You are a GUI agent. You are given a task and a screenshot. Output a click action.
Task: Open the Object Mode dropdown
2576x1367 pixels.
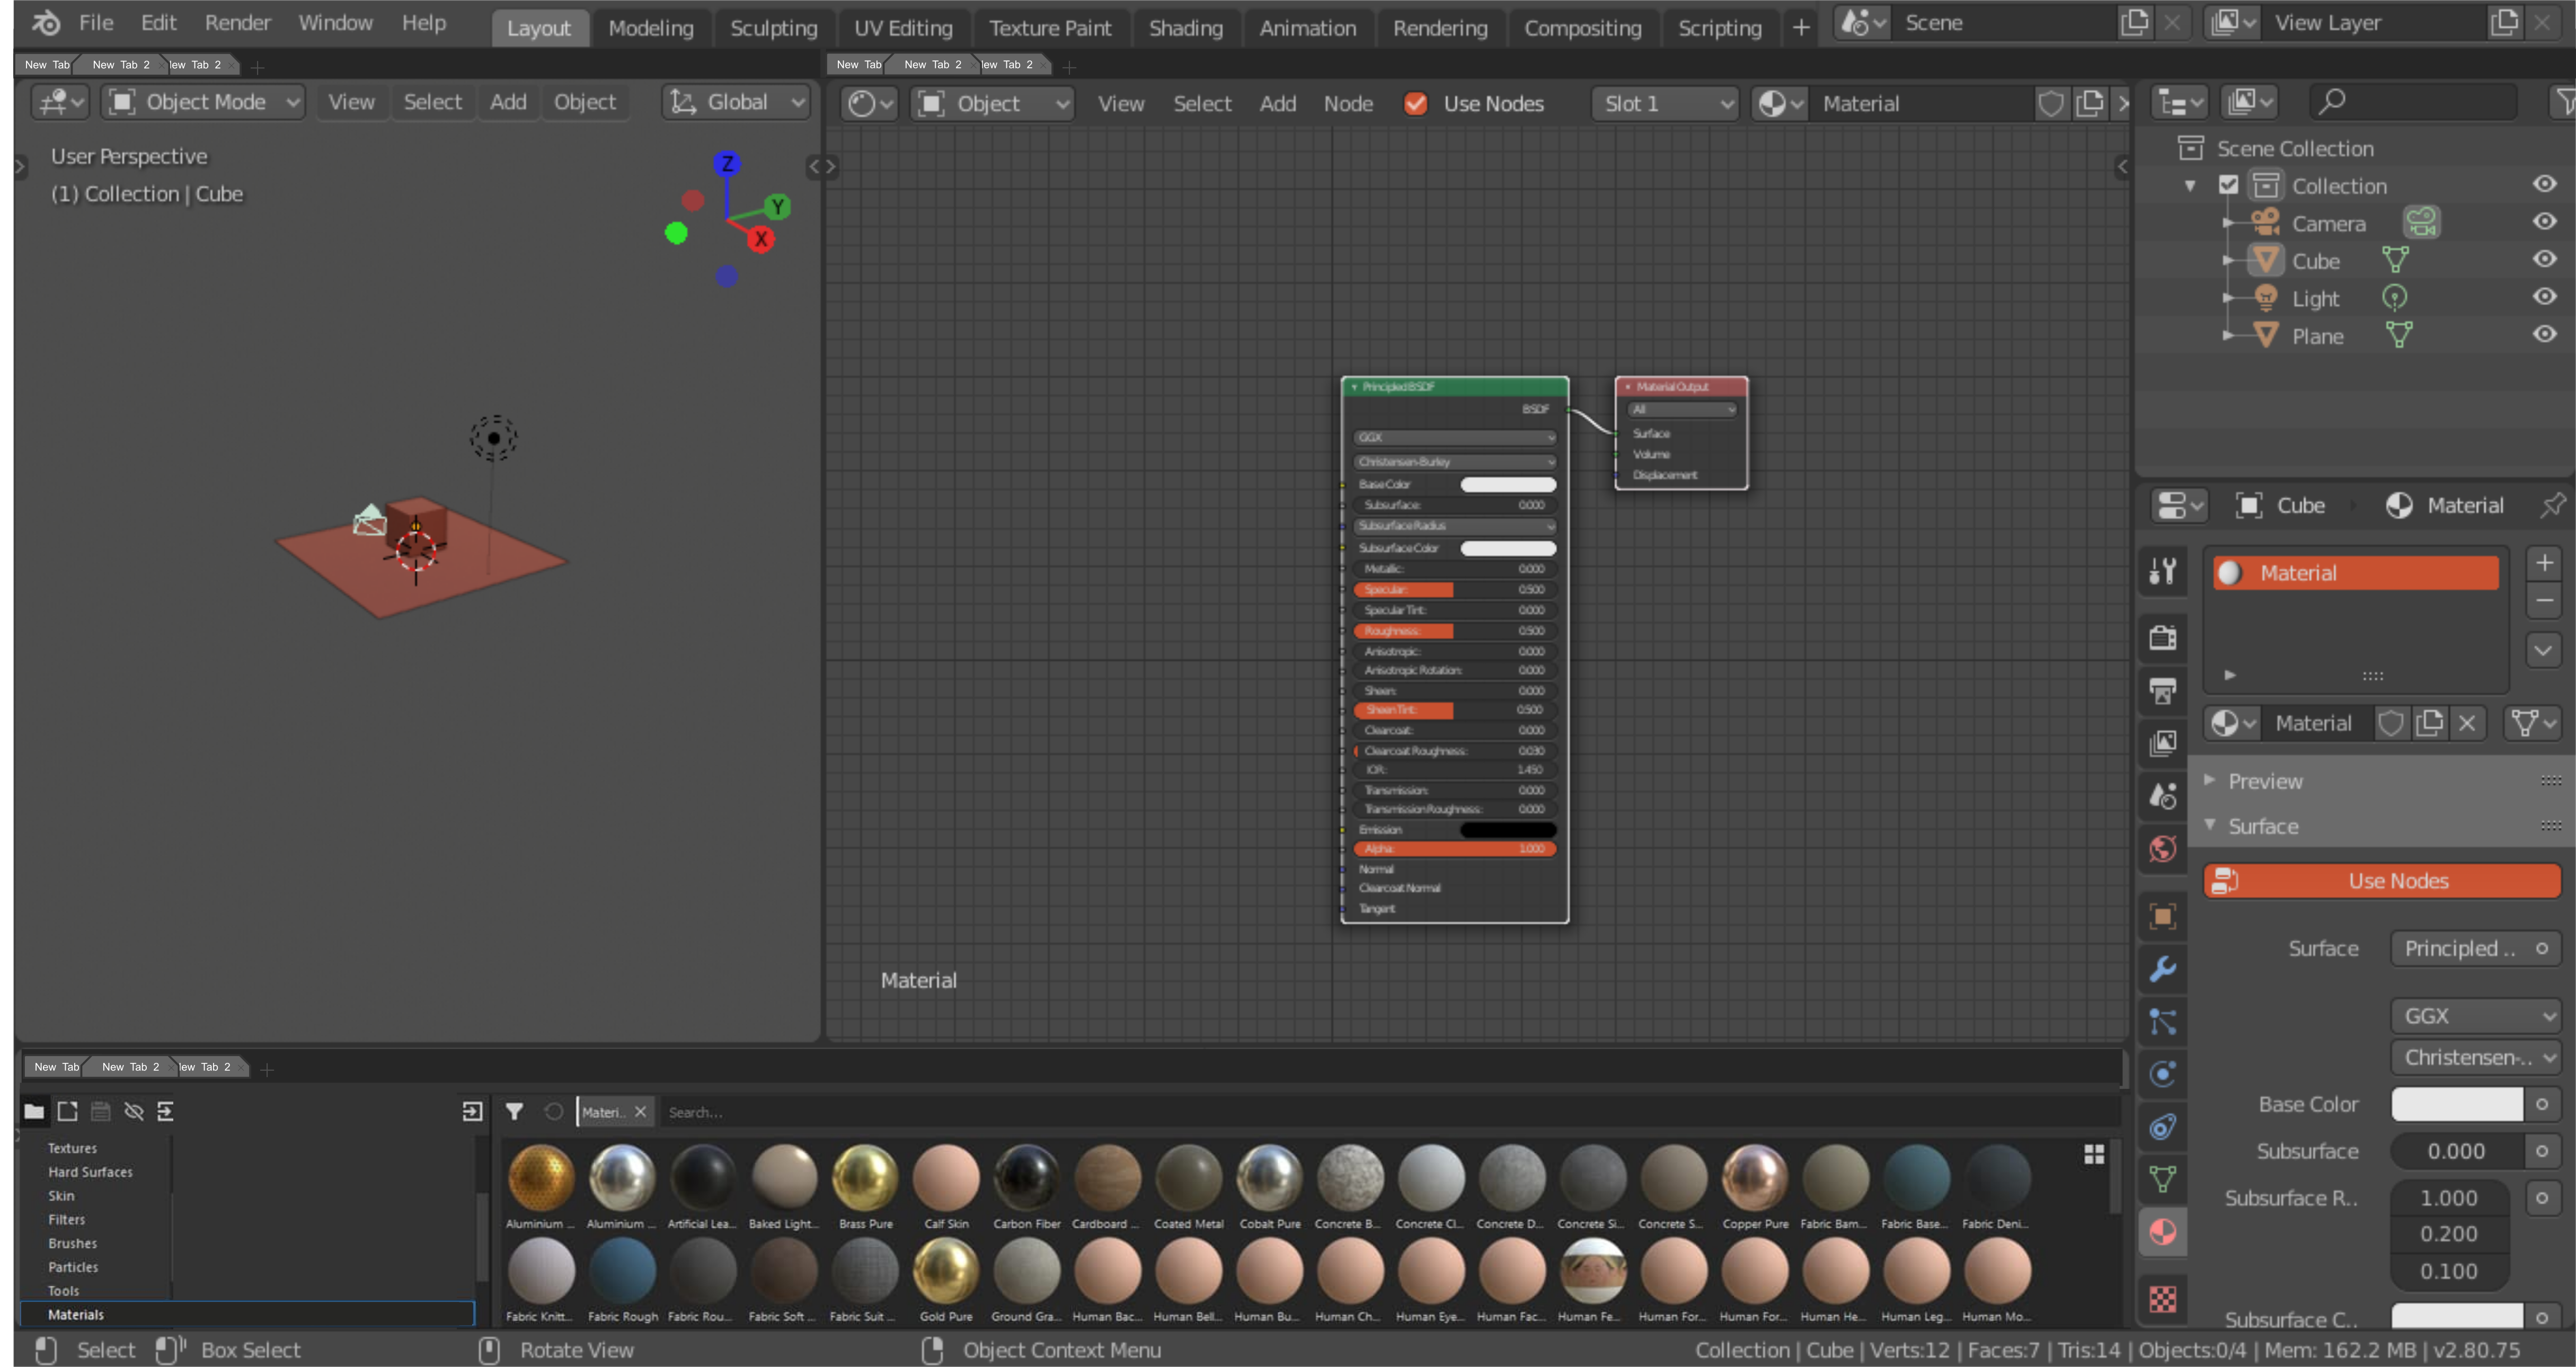(203, 102)
